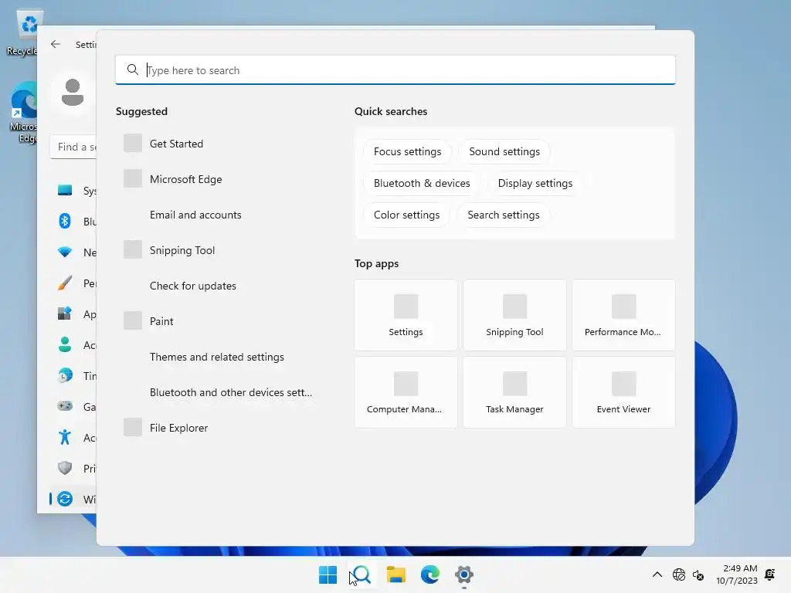Select Search settings quick search
The image size is (791, 593).
pyautogui.click(x=504, y=215)
